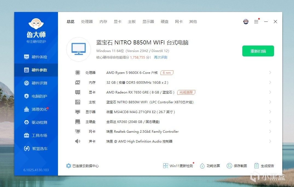
Task: Click the 鲁大师 mascot logo
Action: (x=36, y=24)
